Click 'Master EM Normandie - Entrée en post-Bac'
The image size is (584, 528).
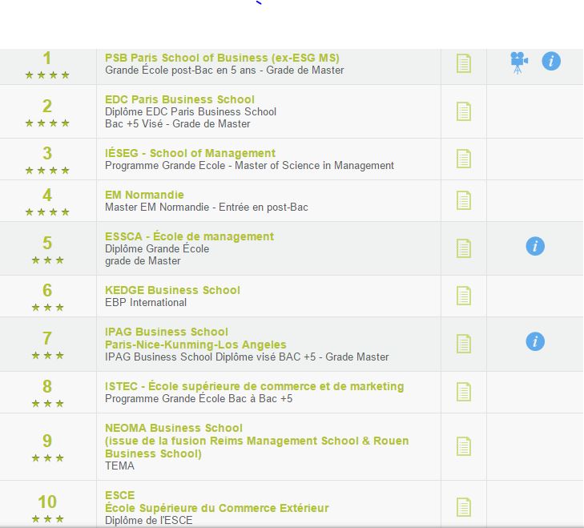click(207, 208)
